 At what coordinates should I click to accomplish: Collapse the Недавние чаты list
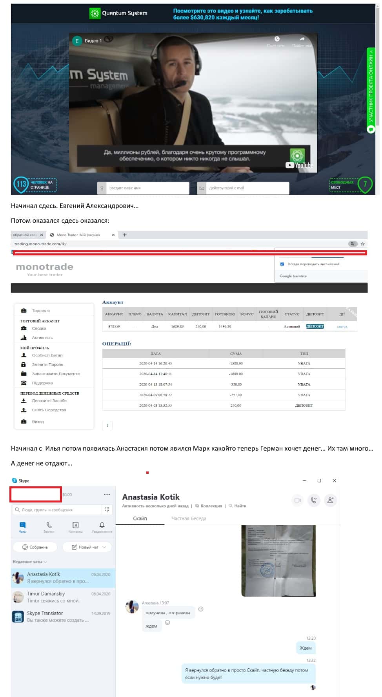(x=45, y=562)
